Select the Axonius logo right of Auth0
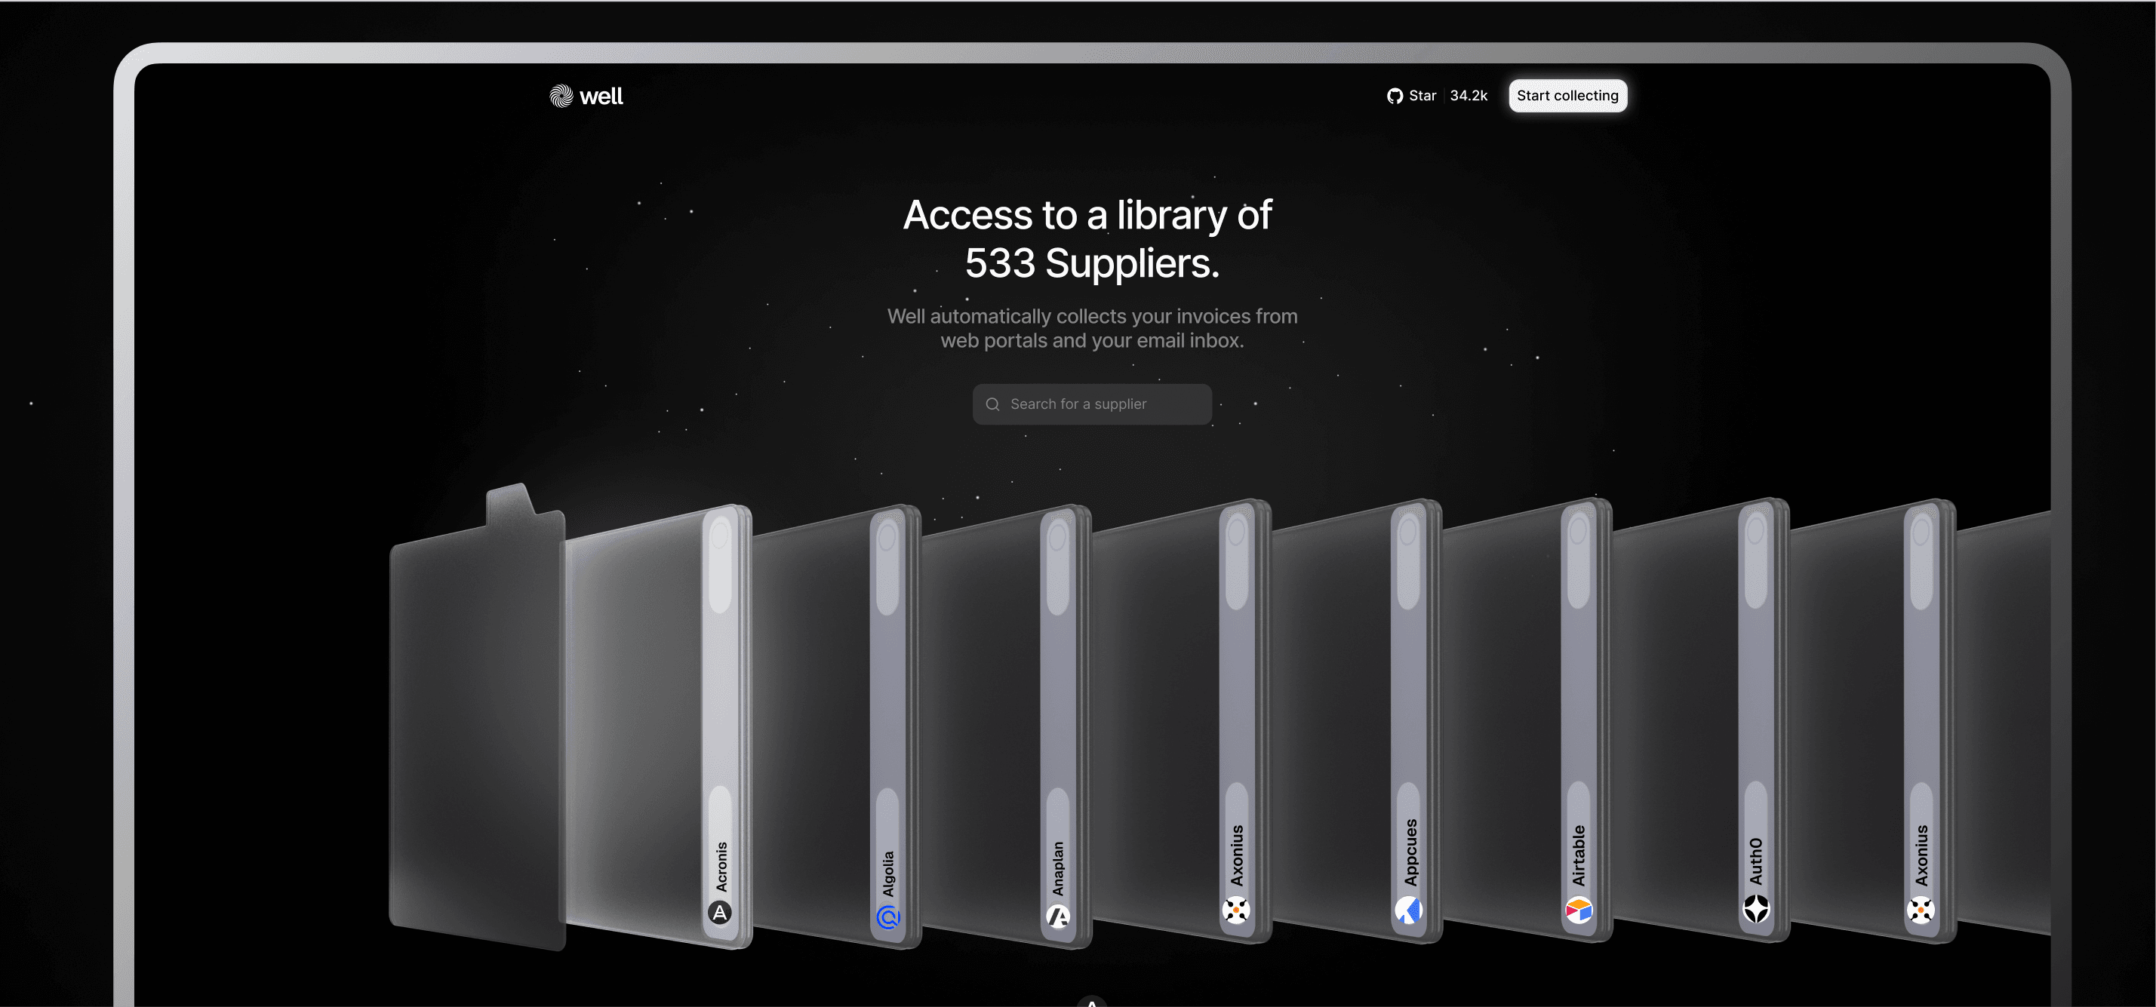Image resolution: width=2156 pixels, height=1007 pixels. point(1921,910)
